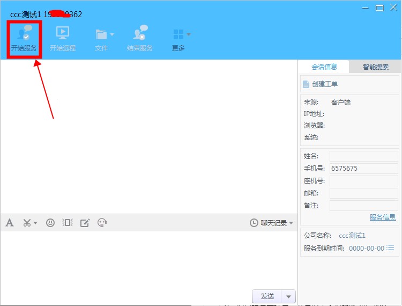
Task: Click the window shake icon
Action: (x=68, y=223)
